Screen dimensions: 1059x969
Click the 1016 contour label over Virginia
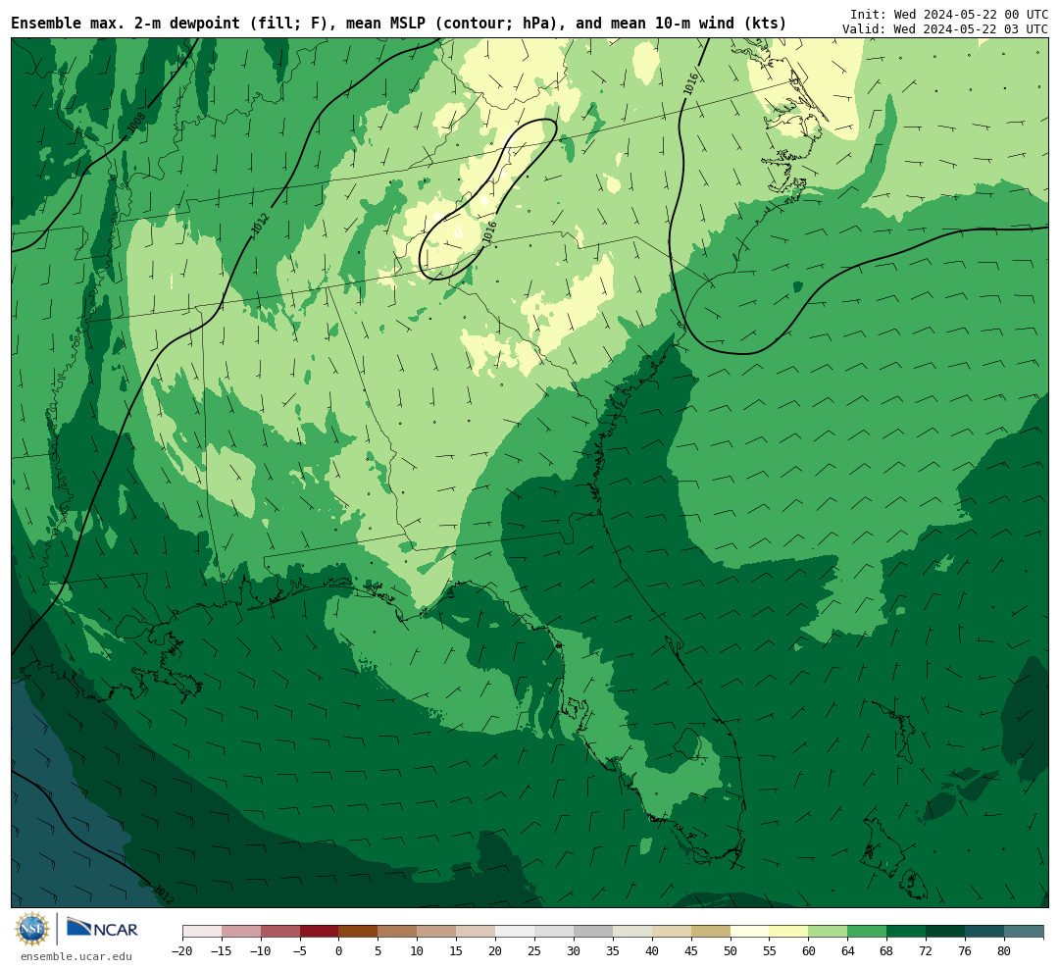[x=690, y=83]
